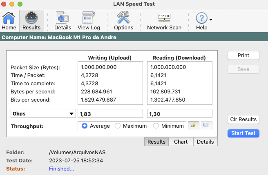The image size is (268, 175).
Task: Select the Results gauge icon
Action: (31, 18)
